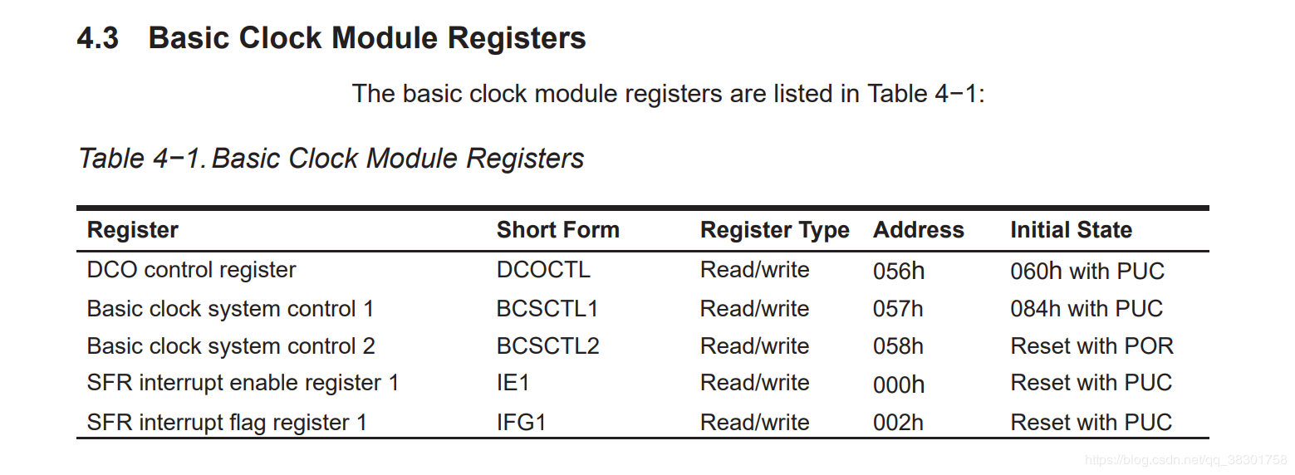Click the BCSCTL2 short form cell

pyautogui.click(x=547, y=346)
